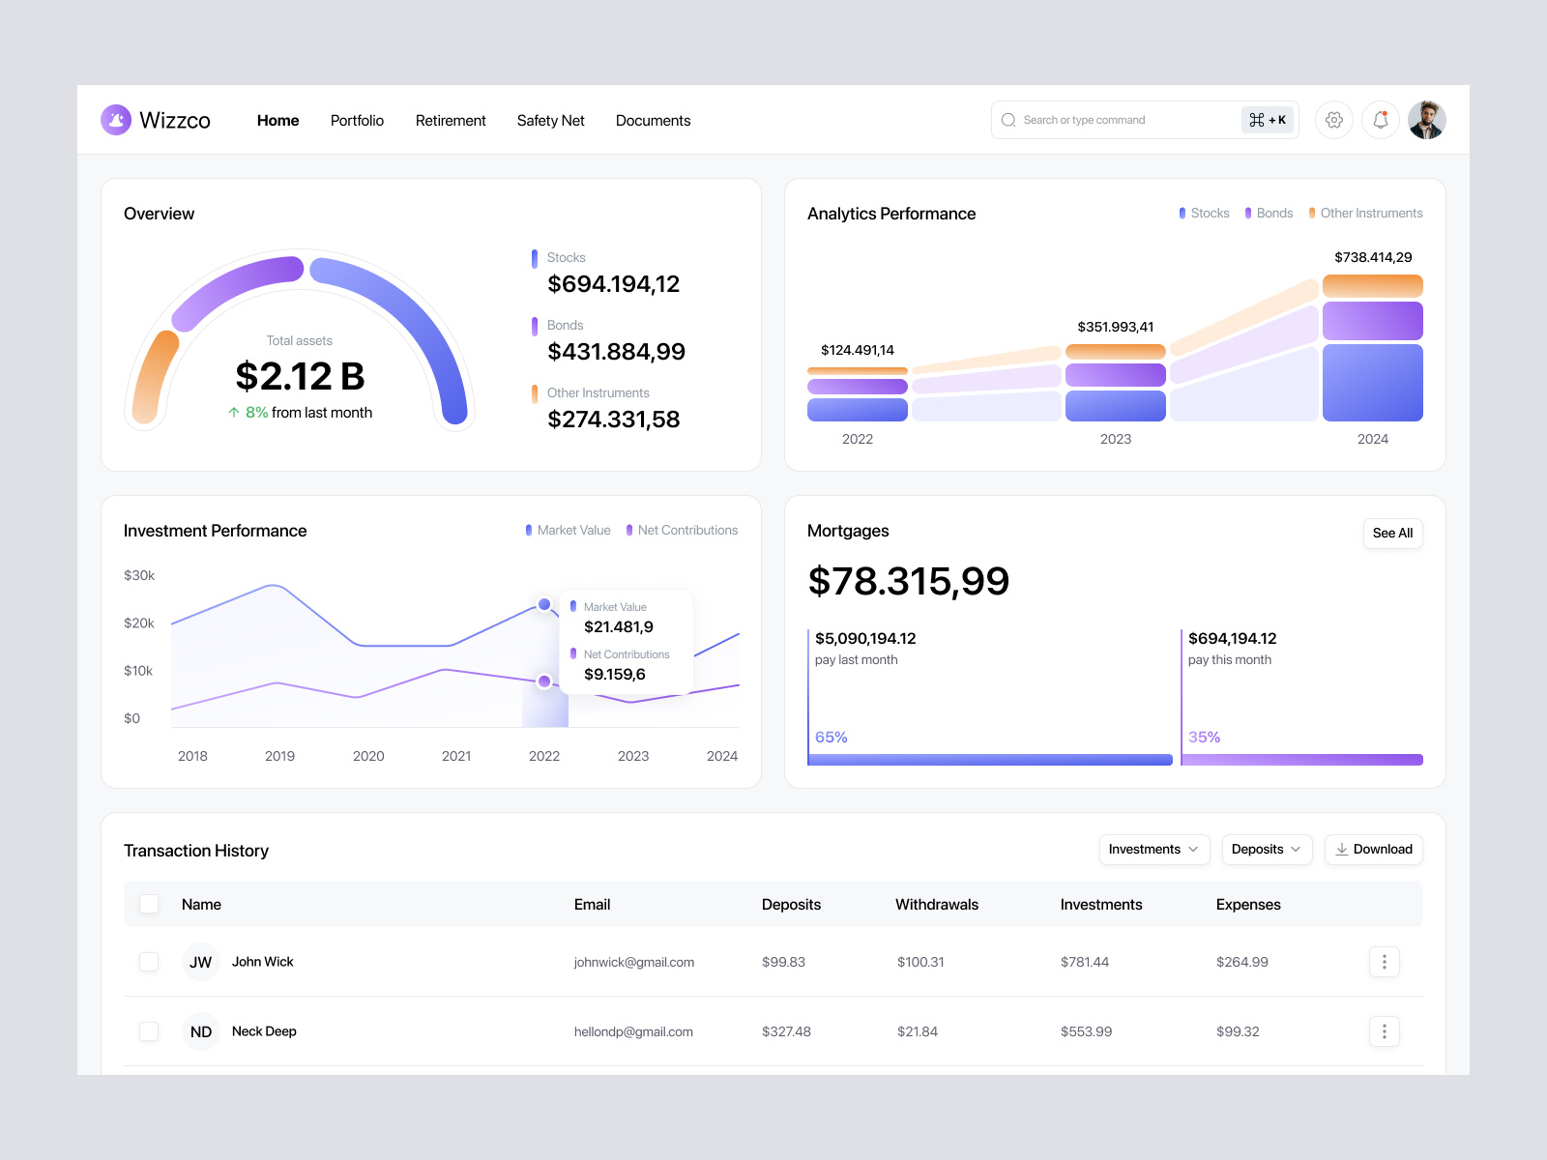
Task: Sort by the Expenses column header
Action: click(1248, 905)
